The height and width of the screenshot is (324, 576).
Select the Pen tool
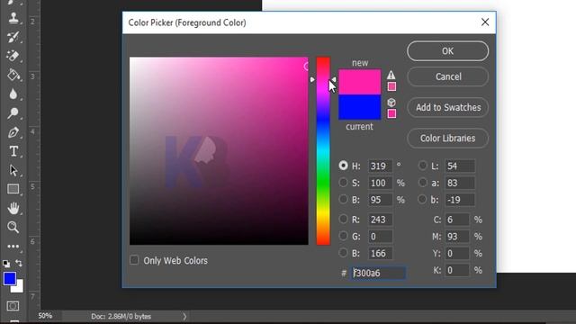tap(13, 132)
